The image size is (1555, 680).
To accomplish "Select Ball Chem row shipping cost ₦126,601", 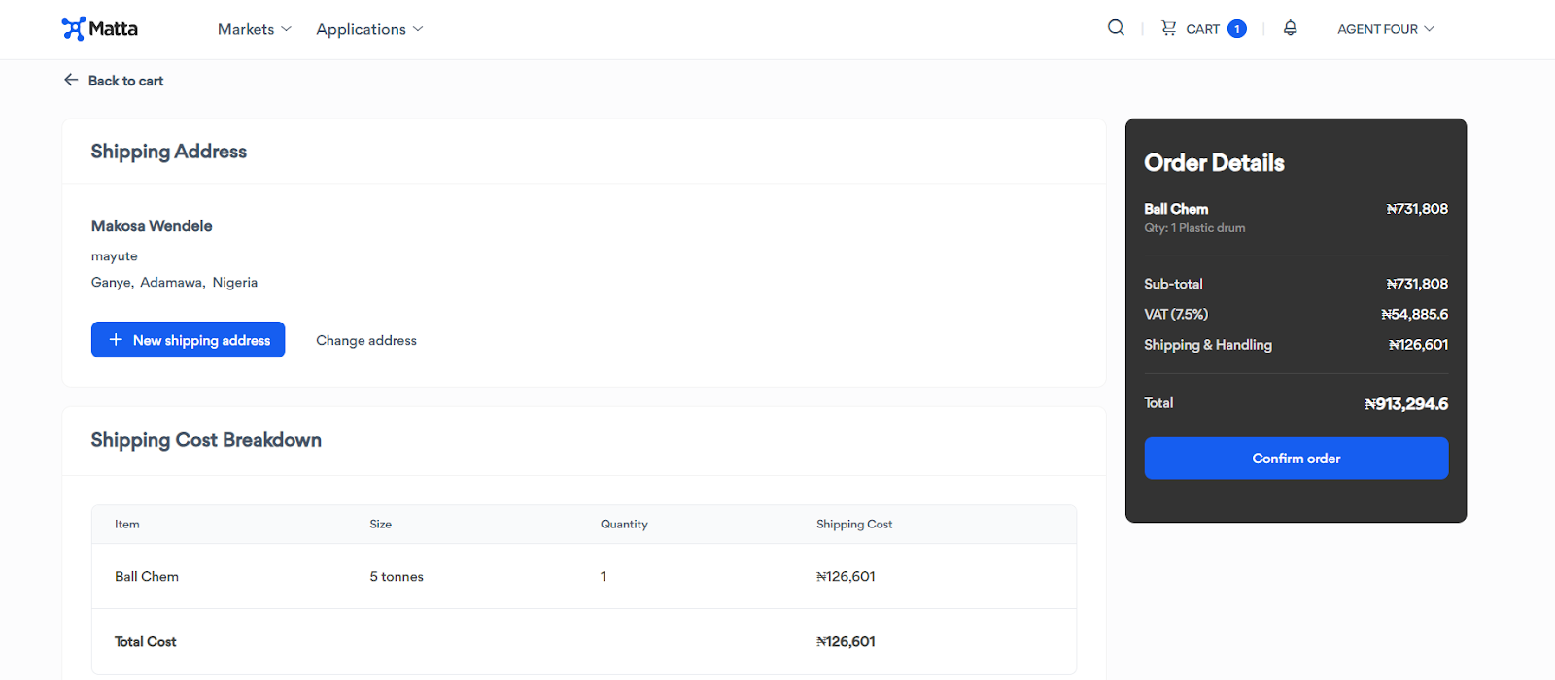I will [x=846, y=577].
